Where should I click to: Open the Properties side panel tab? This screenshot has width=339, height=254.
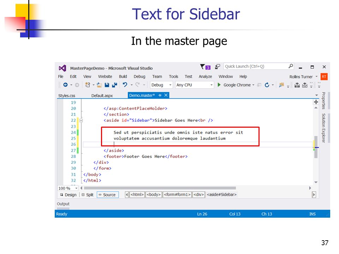pos(323,101)
